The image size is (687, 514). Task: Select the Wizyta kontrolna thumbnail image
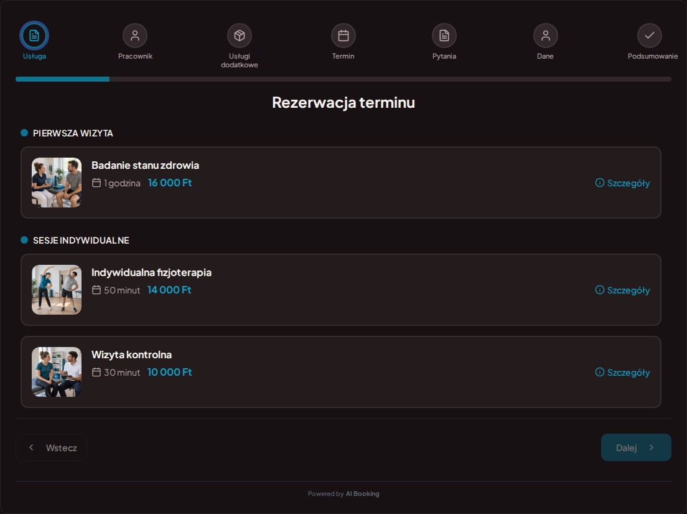coord(57,372)
